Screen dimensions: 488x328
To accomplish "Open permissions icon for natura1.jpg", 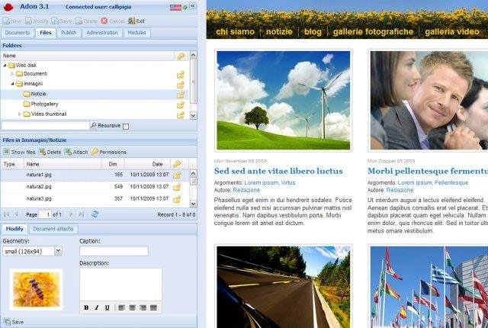I will 177,175.
